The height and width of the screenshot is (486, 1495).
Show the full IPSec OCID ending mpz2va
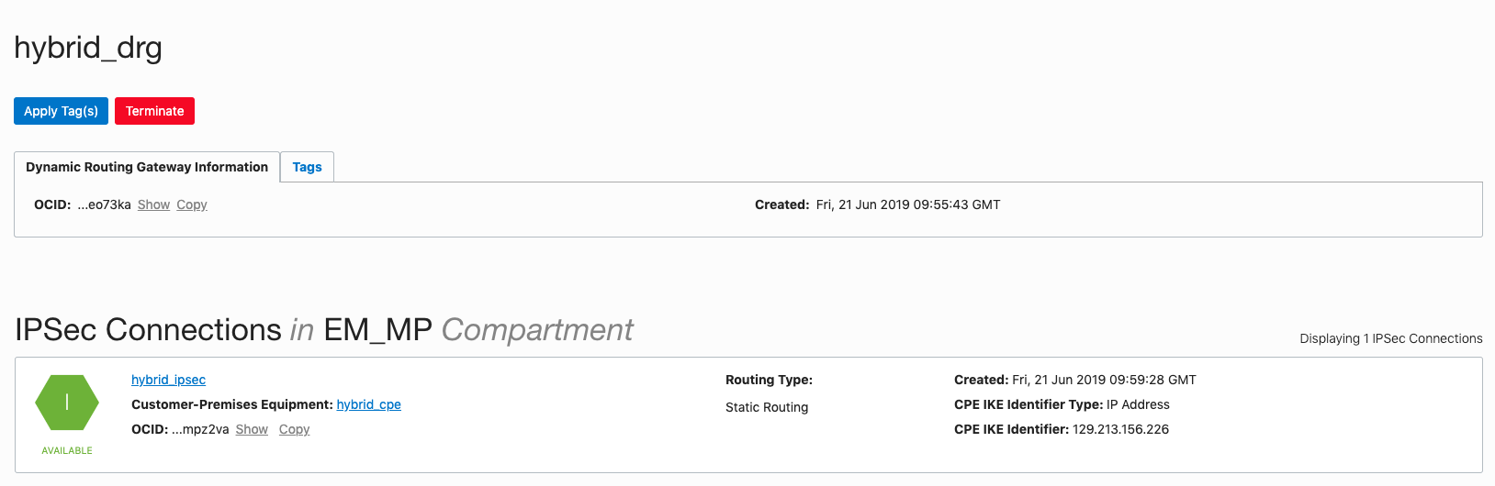pos(252,429)
